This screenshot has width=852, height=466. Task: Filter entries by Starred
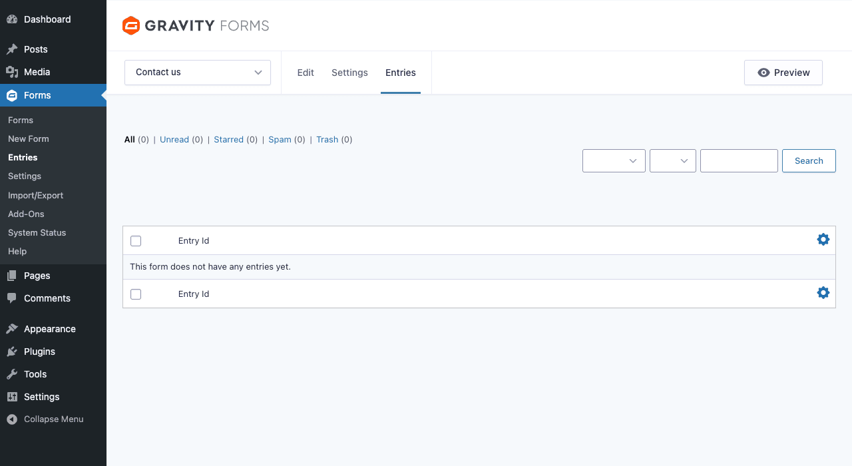pyautogui.click(x=228, y=140)
